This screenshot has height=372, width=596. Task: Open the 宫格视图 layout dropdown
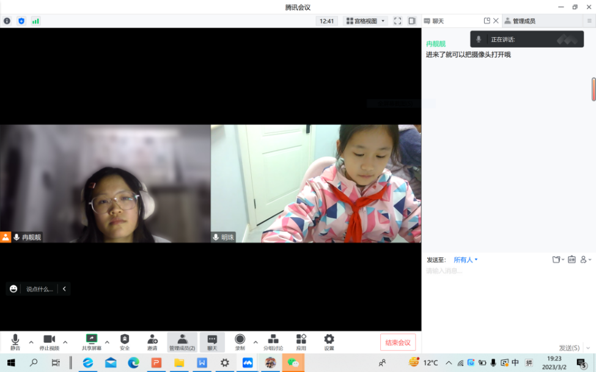366,21
